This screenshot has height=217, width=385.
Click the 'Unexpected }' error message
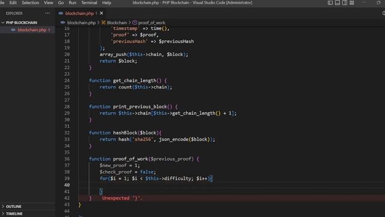(122, 198)
